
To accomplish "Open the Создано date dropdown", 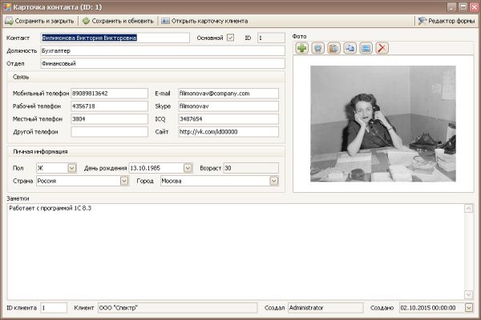I will [x=469, y=307].
